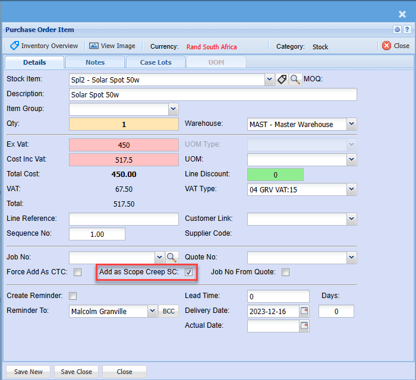Switch to the Notes tab

(x=95, y=62)
